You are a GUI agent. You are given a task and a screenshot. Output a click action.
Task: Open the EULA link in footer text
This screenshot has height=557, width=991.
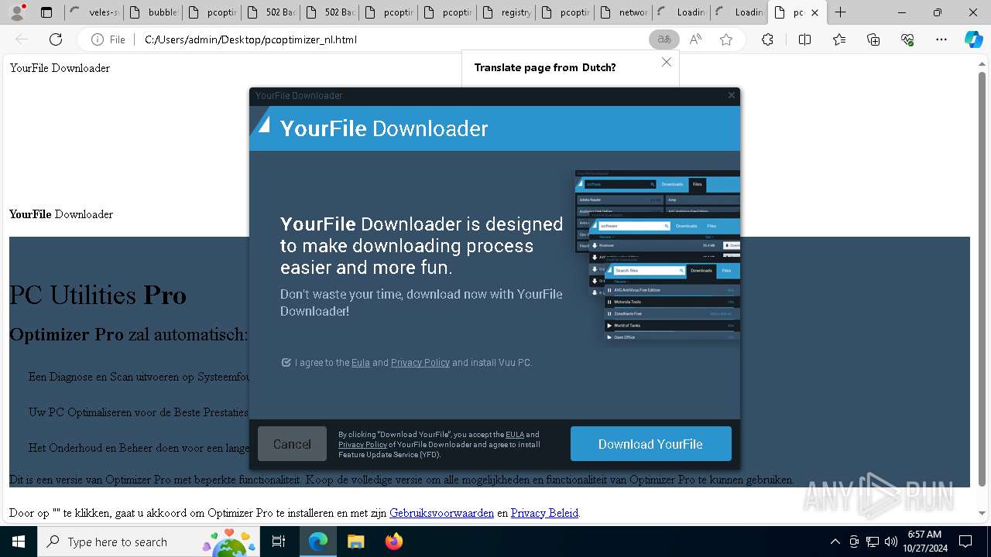(515, 435)
